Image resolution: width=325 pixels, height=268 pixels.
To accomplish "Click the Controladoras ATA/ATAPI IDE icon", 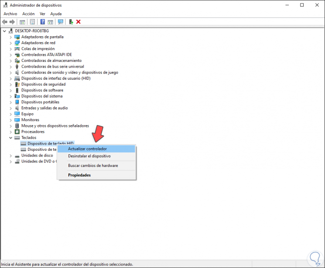I will click(17, 55).
